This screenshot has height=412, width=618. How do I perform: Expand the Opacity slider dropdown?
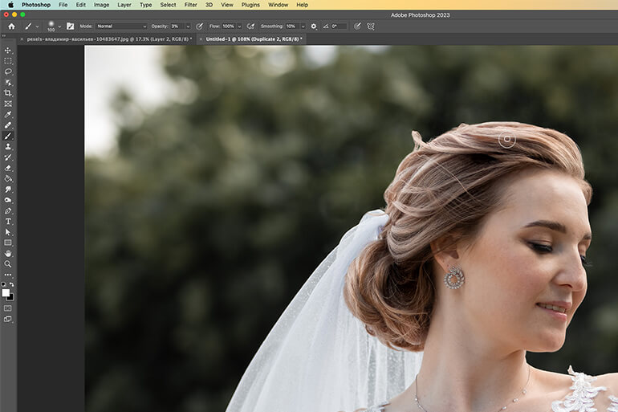[x=188, y=27]
